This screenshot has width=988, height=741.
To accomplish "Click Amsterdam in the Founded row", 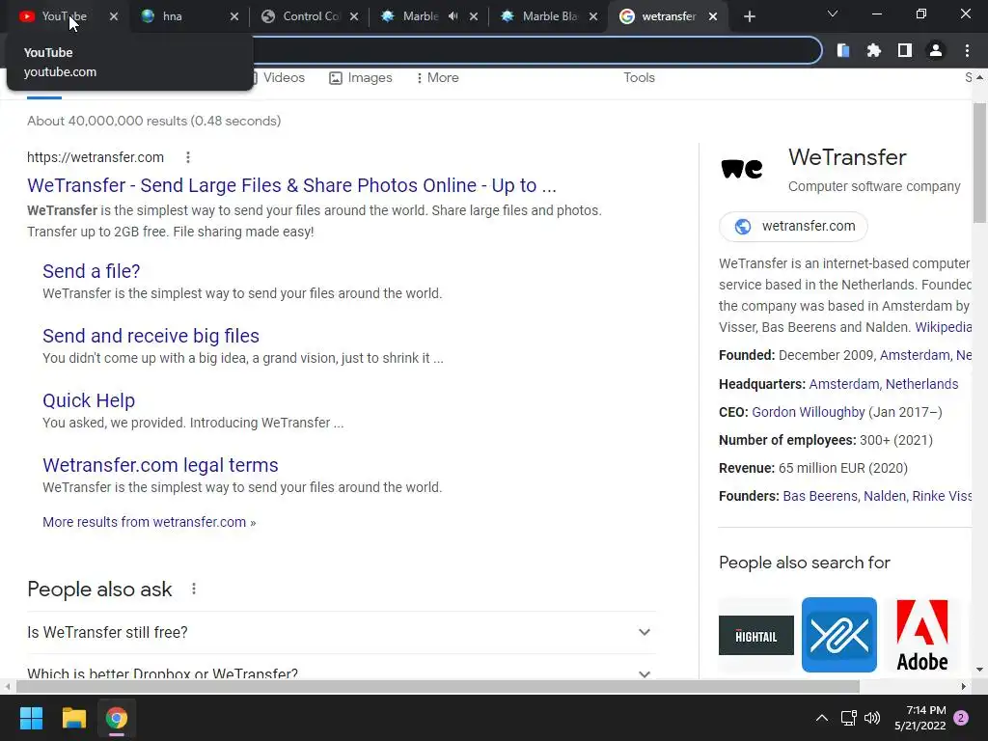I will pyautogui.click(x=915, y=355).
